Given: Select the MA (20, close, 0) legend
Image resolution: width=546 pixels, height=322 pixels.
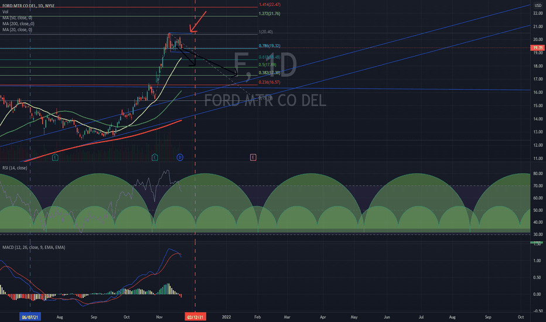Looking at the screenshot, I should (x=17, y=30).
